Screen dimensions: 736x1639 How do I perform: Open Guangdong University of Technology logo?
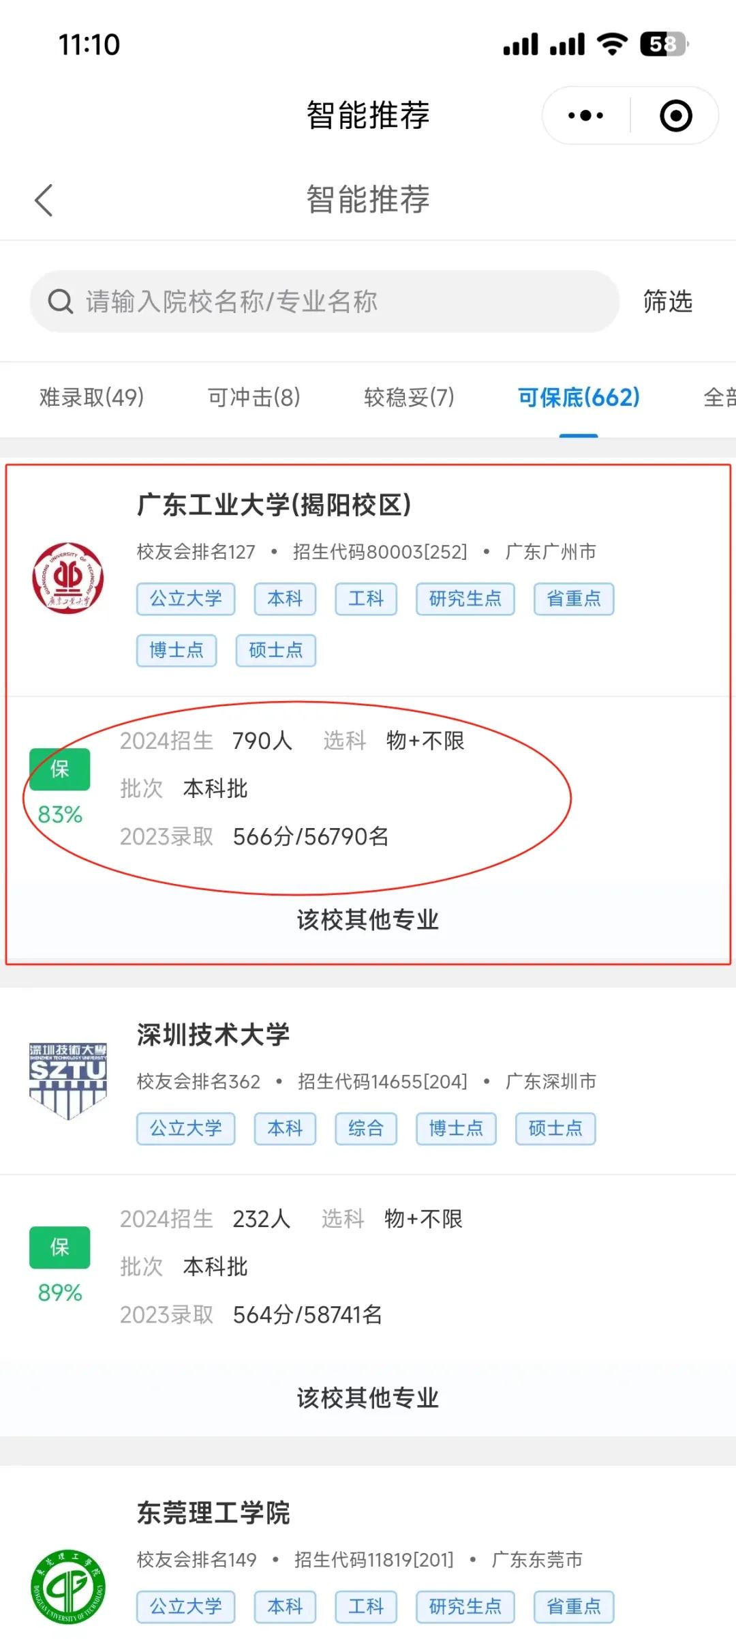(68, 578)
